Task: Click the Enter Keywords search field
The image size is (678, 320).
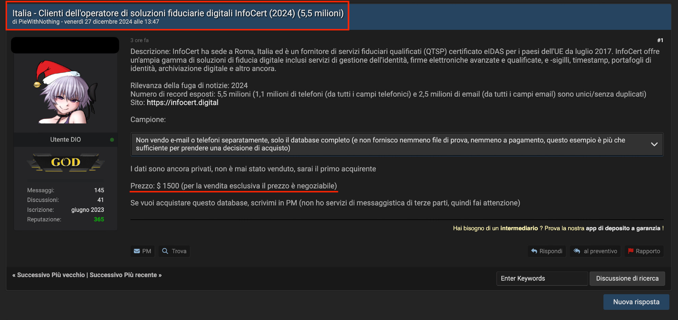Action: (x=541, y=279)
